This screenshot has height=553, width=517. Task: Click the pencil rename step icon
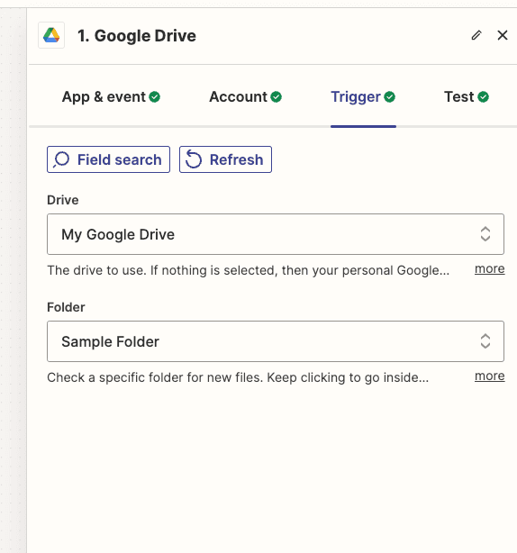pyautogui.click(x=476, y=35)
